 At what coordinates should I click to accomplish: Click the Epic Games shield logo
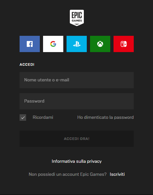tap(77, 18)
